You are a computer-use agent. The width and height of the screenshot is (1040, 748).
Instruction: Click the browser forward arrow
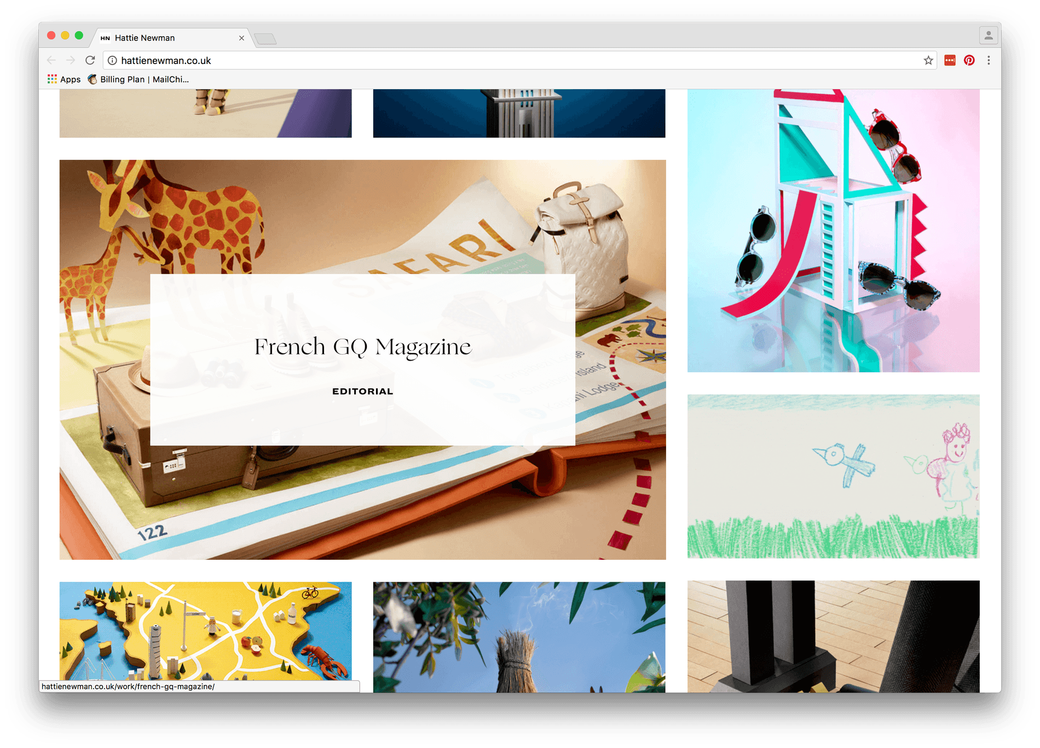click(71, 60)
